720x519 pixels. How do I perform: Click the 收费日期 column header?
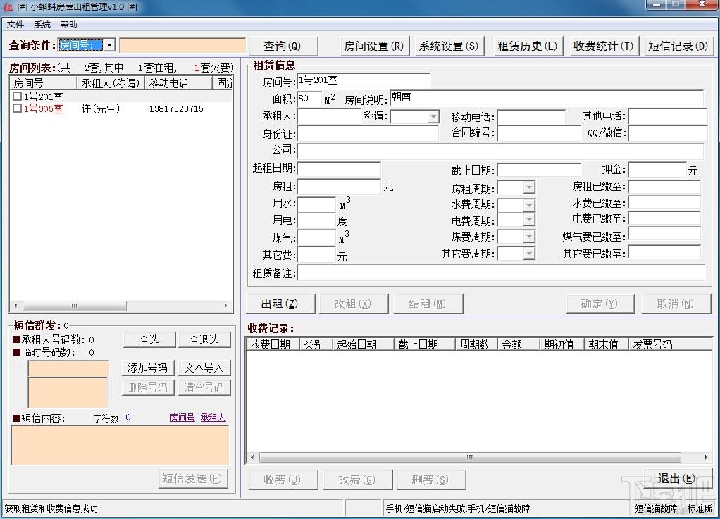point(273,344)
